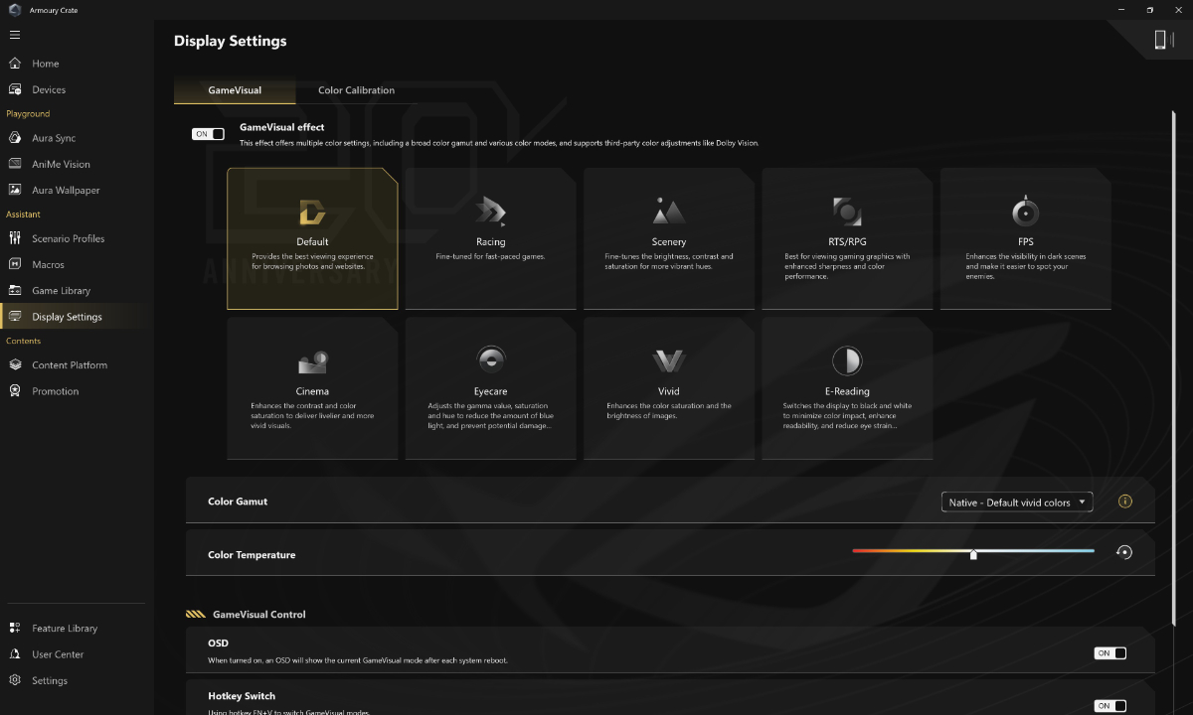Open the User Center link
Screen dimensions: 1193x715
click(58, 654)
